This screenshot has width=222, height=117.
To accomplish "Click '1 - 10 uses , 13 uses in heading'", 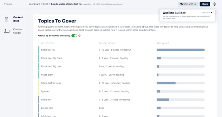I will point(114,83).
